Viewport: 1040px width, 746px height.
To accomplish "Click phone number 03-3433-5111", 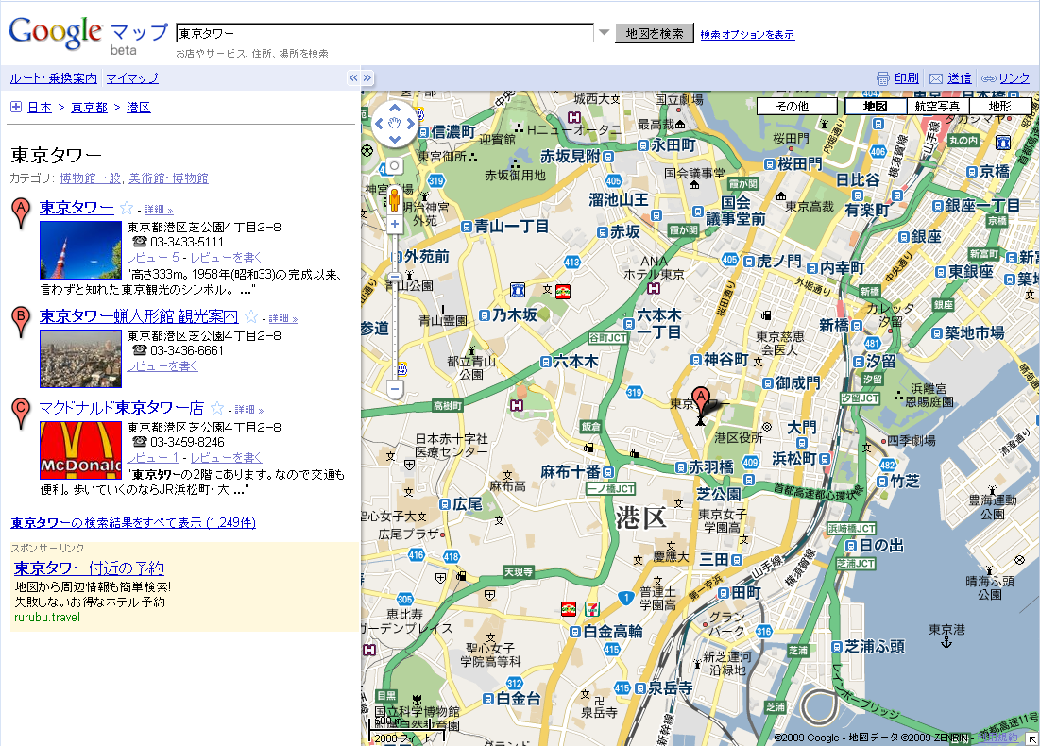I will [187, 242].
